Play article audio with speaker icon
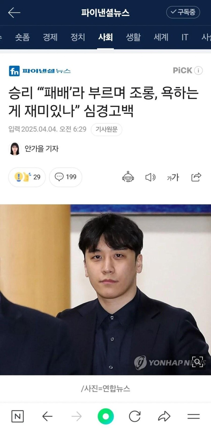Image resolution: width=211 pixels, height=430 pixels. (150, 177)
